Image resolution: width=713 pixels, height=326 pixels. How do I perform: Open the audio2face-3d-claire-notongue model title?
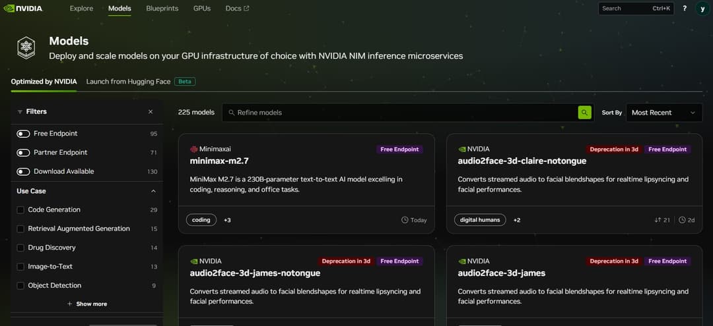click(522, 161)
